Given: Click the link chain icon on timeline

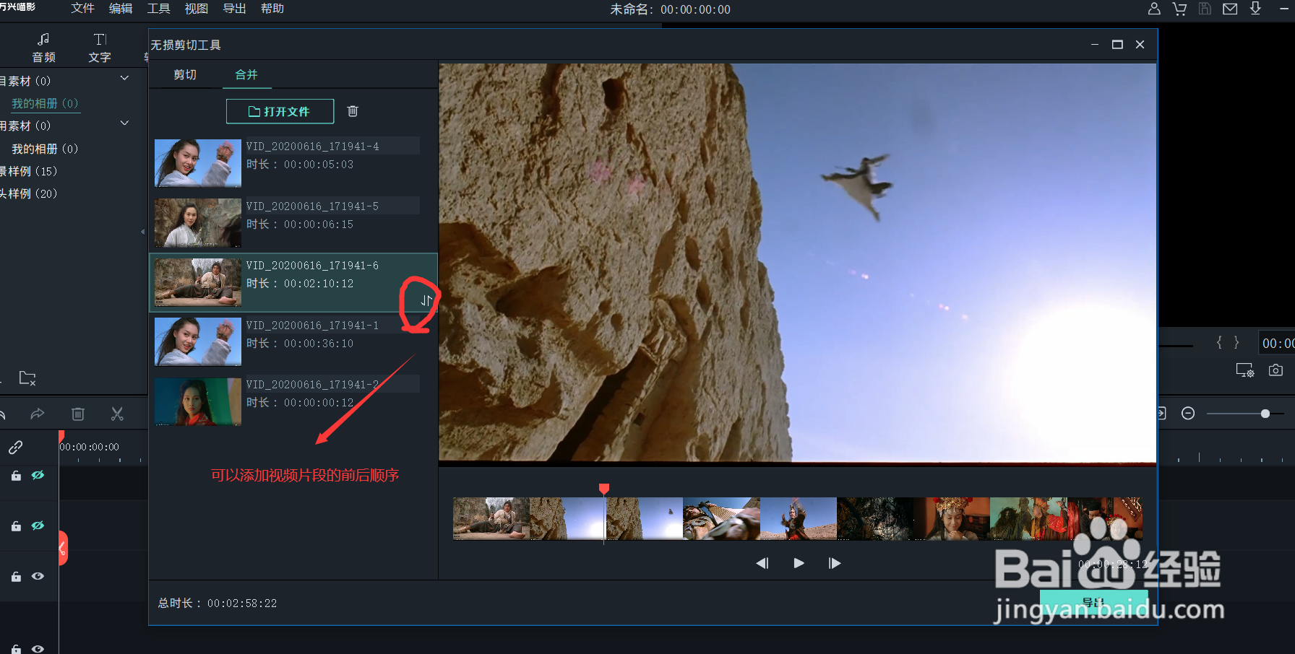Looking at the screenshot, I should pyautogui.click(x=16, y=448).
